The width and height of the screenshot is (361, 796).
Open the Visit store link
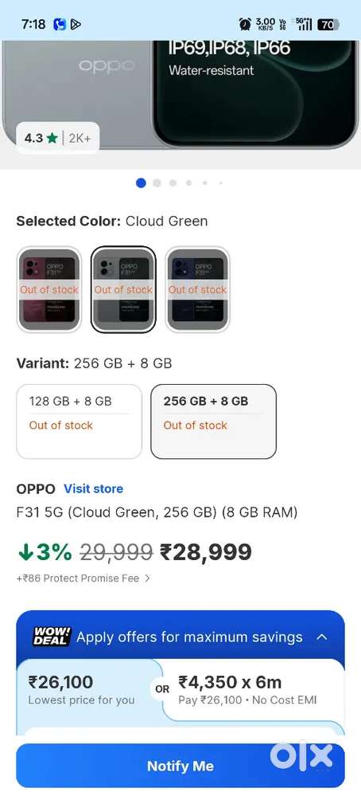(93, 489)
